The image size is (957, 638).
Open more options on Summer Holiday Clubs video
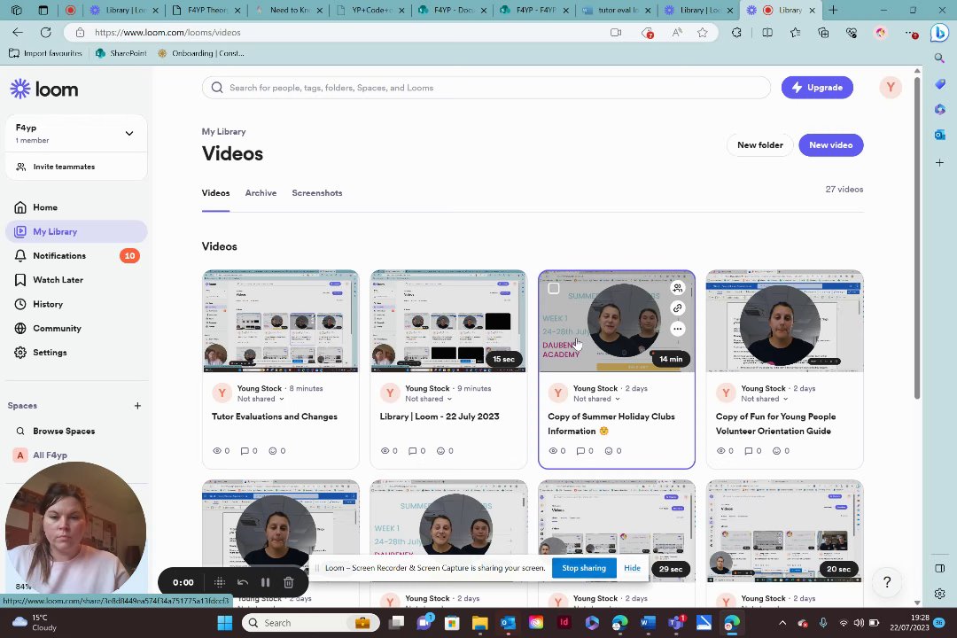point(678,329)
